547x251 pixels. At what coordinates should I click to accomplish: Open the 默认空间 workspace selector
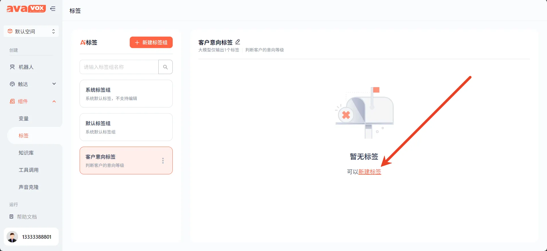(x=31, y=31)
